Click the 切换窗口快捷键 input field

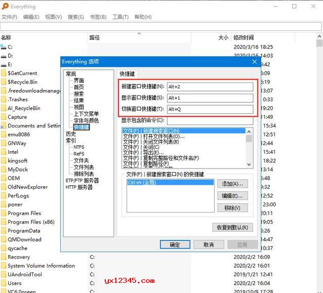click(x=210, y=109)
